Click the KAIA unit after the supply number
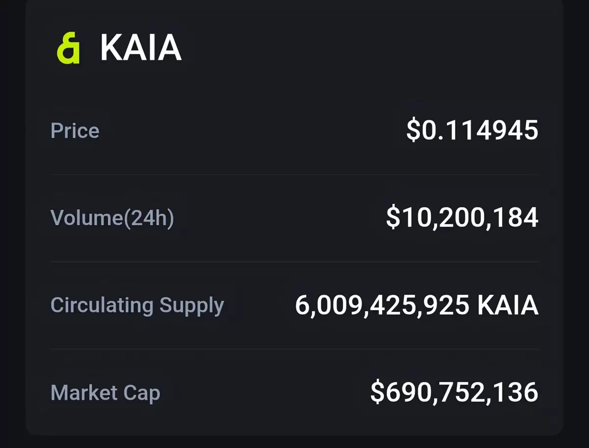 tap(508, 305)
